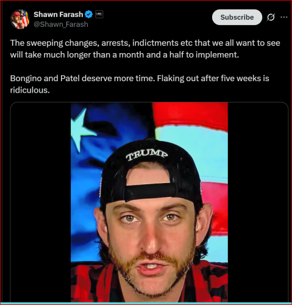Click the square affiliate badge beside the checkmark
This screenshot has height=305, width=292.
pyautogui.click(x=99, y=14)
